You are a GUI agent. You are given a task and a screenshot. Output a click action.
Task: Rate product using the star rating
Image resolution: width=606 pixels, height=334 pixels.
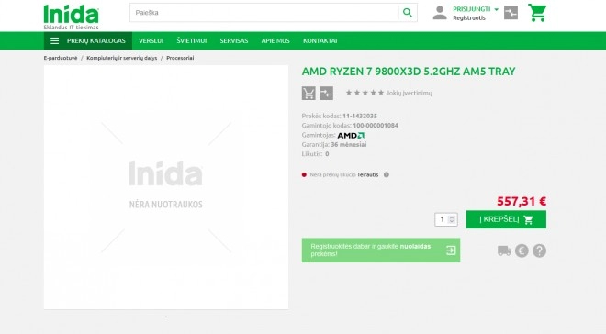coord(365,93)
